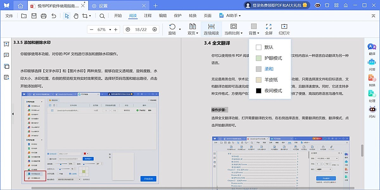Toggle 连续阅读 continuous reading mode
This screenshot has height=190, width=380.
click(212, 28)
